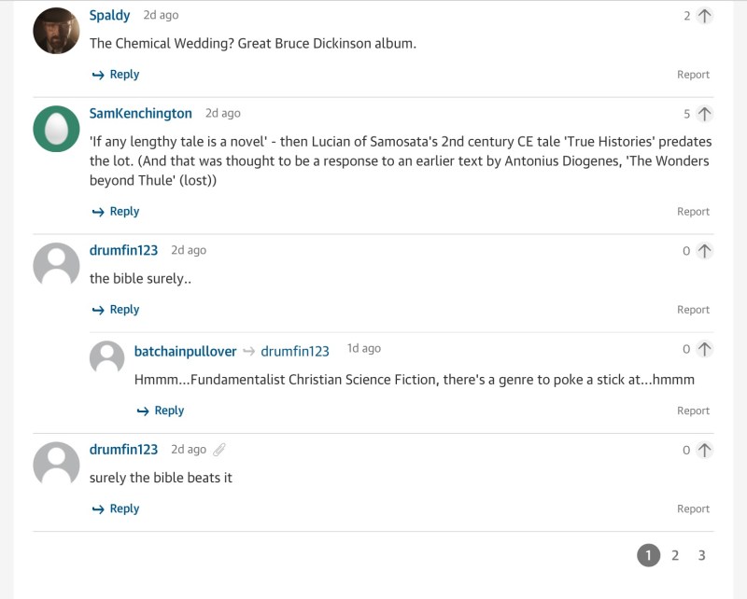Report "surely the bible beats it" comment

[x=693, y=509]
